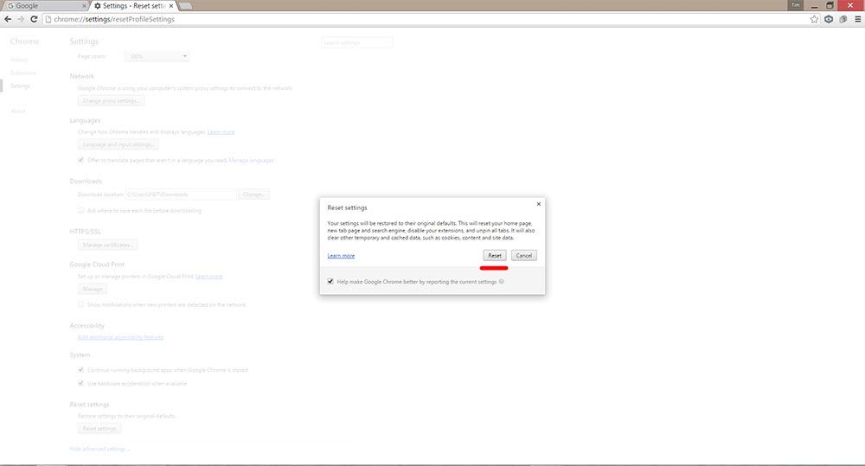Click the Search settings field
The height and width of the screenshot is (466, 865).
tap(357, 42)
